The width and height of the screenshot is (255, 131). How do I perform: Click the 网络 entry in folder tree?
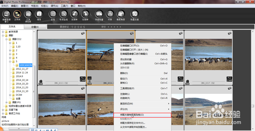[4, 117]
